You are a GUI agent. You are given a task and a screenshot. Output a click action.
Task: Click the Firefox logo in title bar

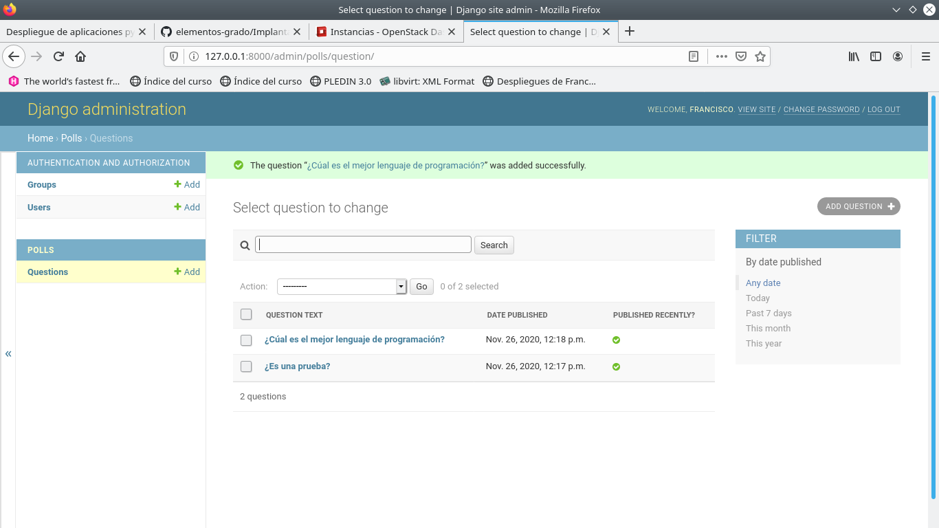point(10,10)
